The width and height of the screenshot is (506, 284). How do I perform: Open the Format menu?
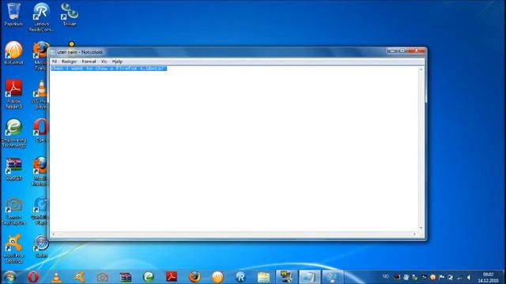tap(89, 62)
